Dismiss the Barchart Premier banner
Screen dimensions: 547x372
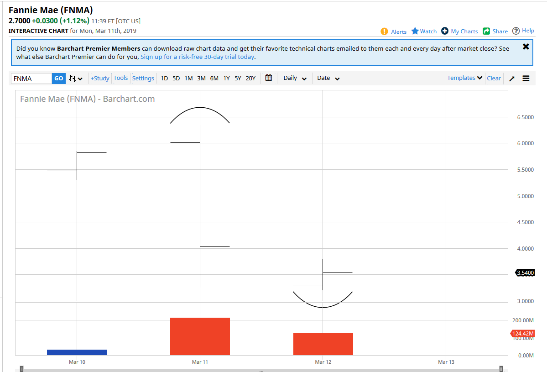pos(526,47)
